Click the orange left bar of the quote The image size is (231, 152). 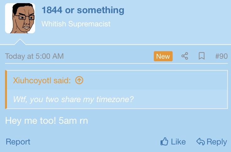[6, 90]
